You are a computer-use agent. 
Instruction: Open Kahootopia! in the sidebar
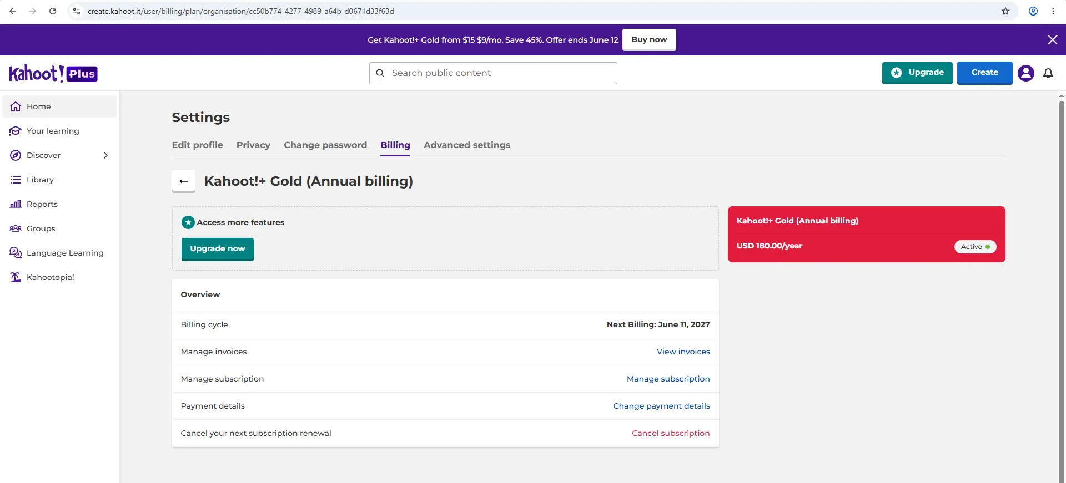(x=60, y=277)
